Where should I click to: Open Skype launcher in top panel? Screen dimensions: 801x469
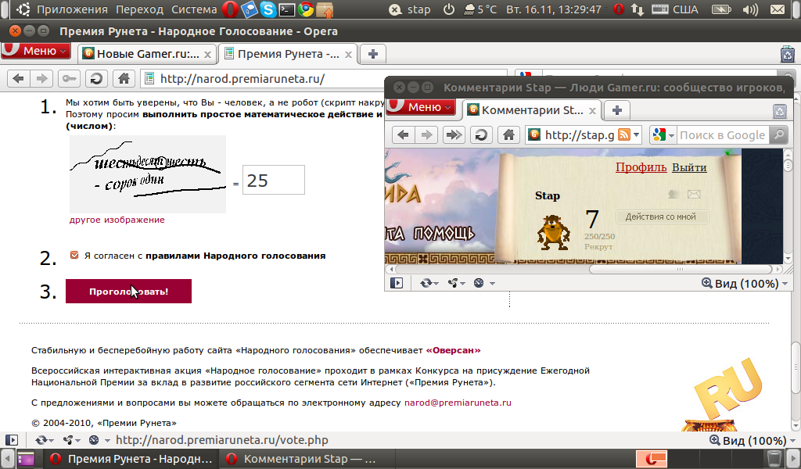[268, 9]
